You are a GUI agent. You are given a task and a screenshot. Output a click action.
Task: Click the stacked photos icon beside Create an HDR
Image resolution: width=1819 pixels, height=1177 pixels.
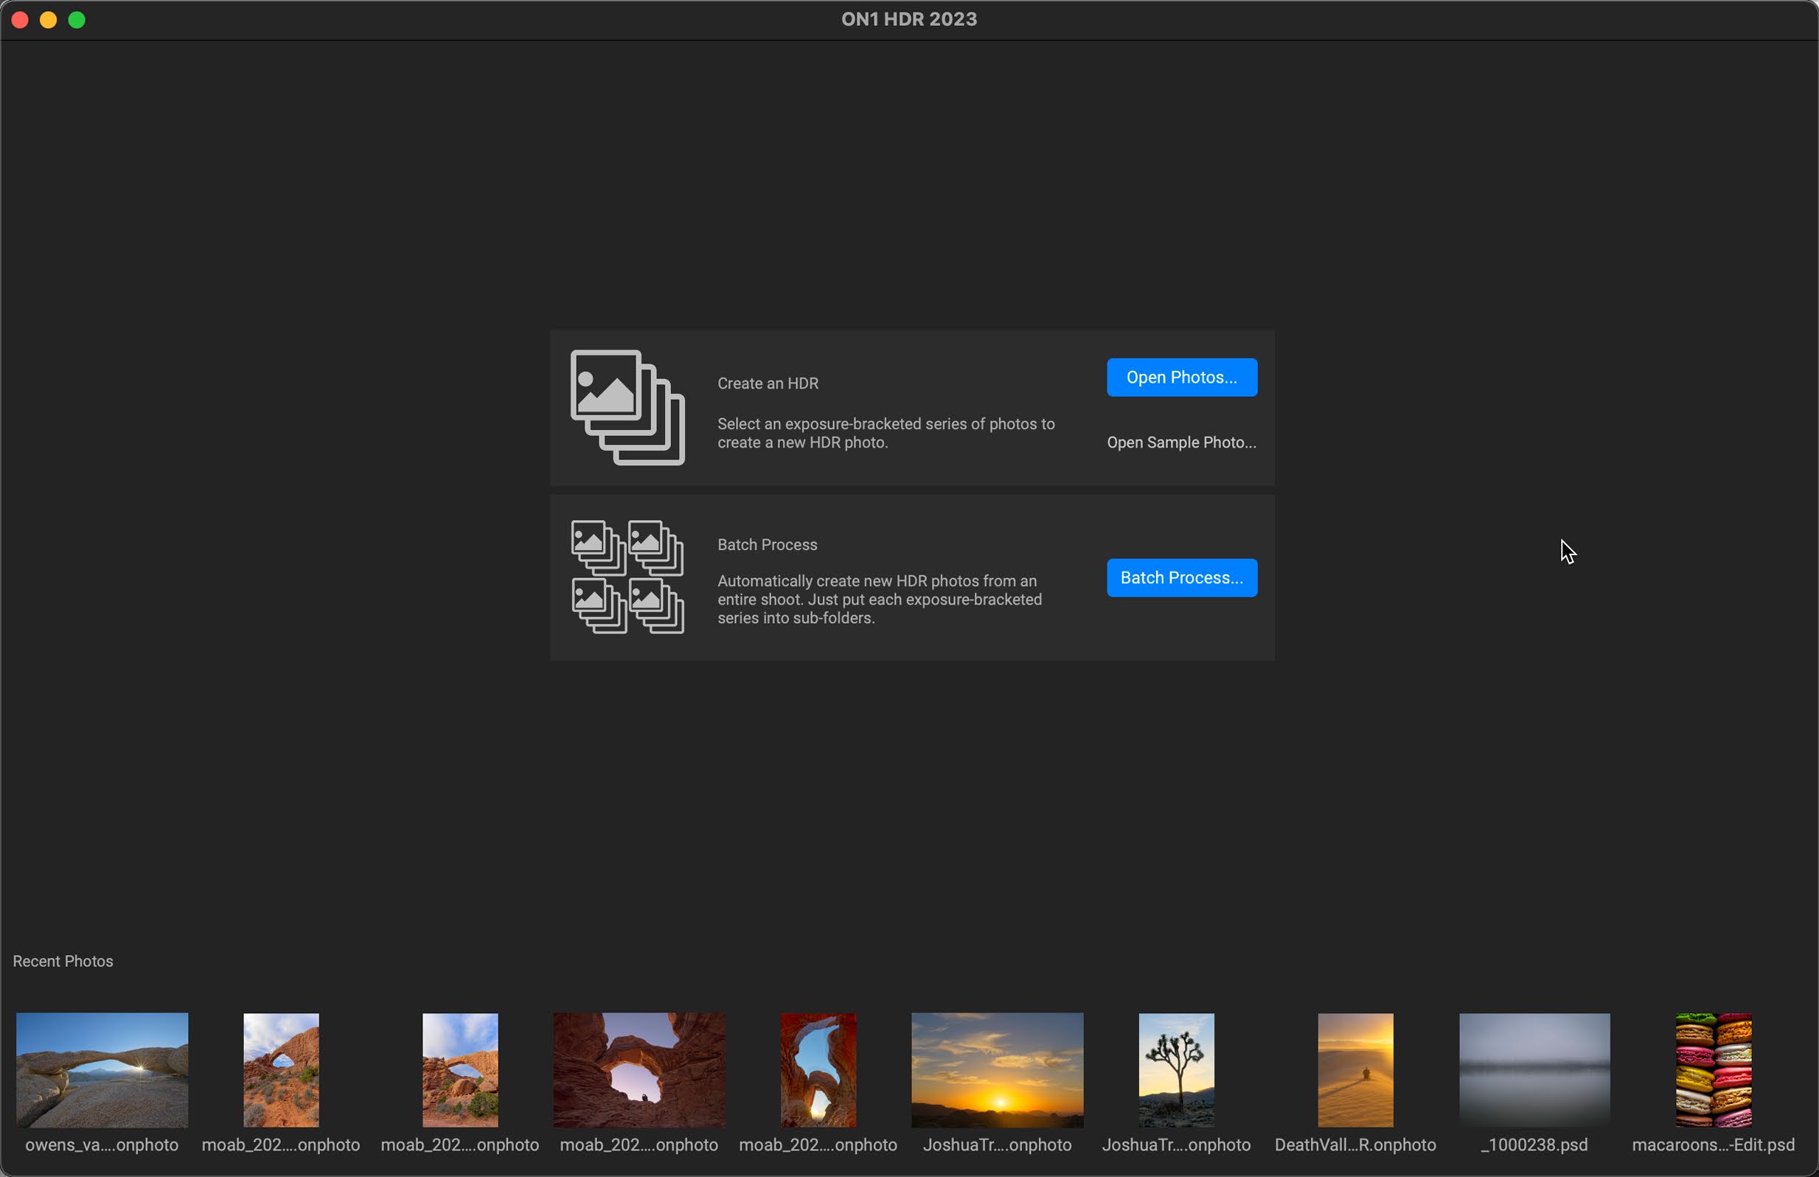(627, 407)
